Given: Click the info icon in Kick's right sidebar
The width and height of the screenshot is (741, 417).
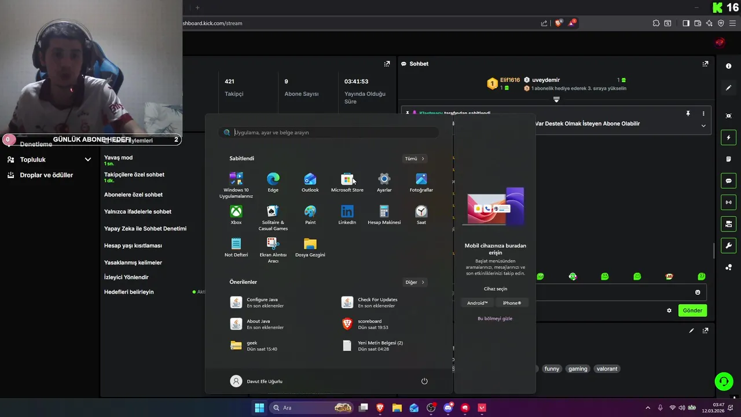Looking at the screenshot, I should [728, 66].
